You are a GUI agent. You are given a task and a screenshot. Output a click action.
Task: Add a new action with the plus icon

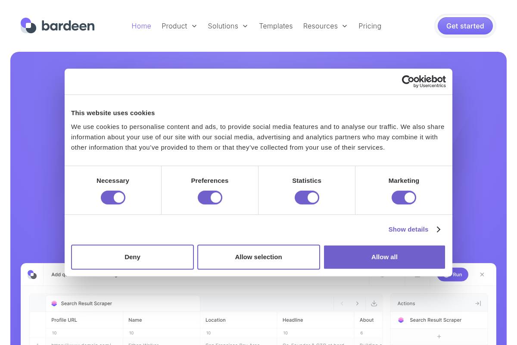439,336
